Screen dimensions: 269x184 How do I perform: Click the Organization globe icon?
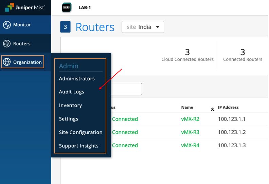(7, 62)
